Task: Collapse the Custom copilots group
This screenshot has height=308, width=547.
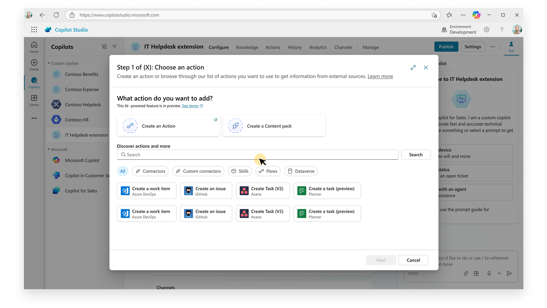Action: (x=49, y=63)
